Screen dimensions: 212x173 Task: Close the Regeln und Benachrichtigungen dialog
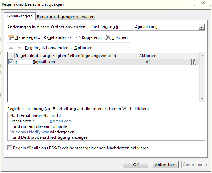coord(202,3)
